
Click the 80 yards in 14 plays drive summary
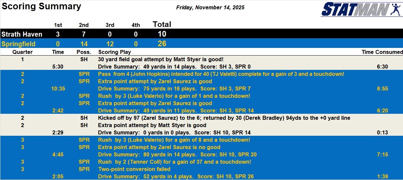(177, 154)
